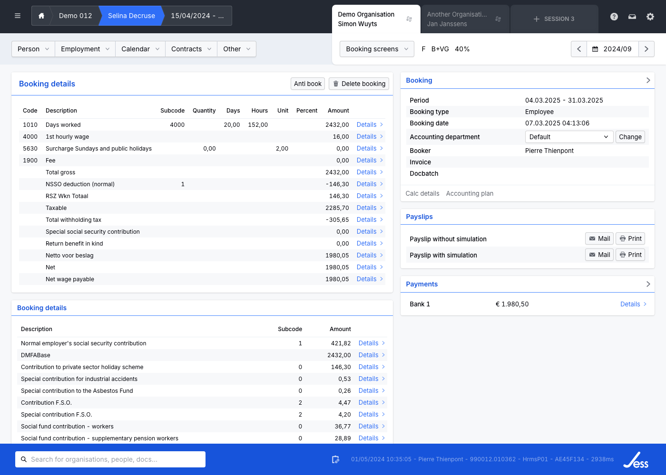Screen dimensions: 666x475
Task: Go to next period arrow
Action: [x=646, y=49]
